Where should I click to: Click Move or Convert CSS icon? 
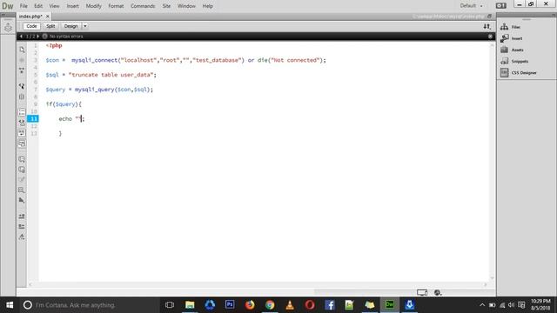click(22, 201)
